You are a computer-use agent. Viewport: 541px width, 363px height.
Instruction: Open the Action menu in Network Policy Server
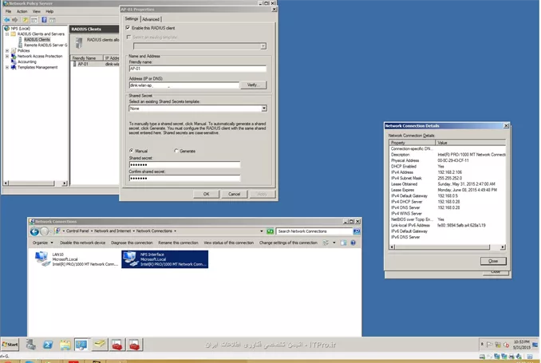point(22,11)
